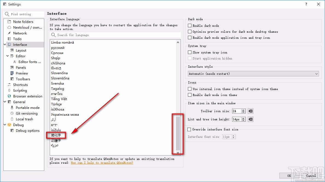Toggle Optimize preview colors for dark mode
Viewport: 325px width, 182px height.
tap(190, 31)
